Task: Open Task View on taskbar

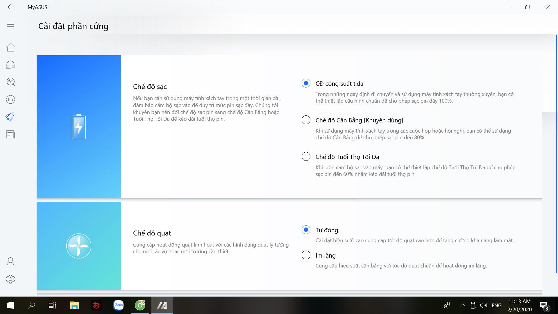Action: pos(52,305)
